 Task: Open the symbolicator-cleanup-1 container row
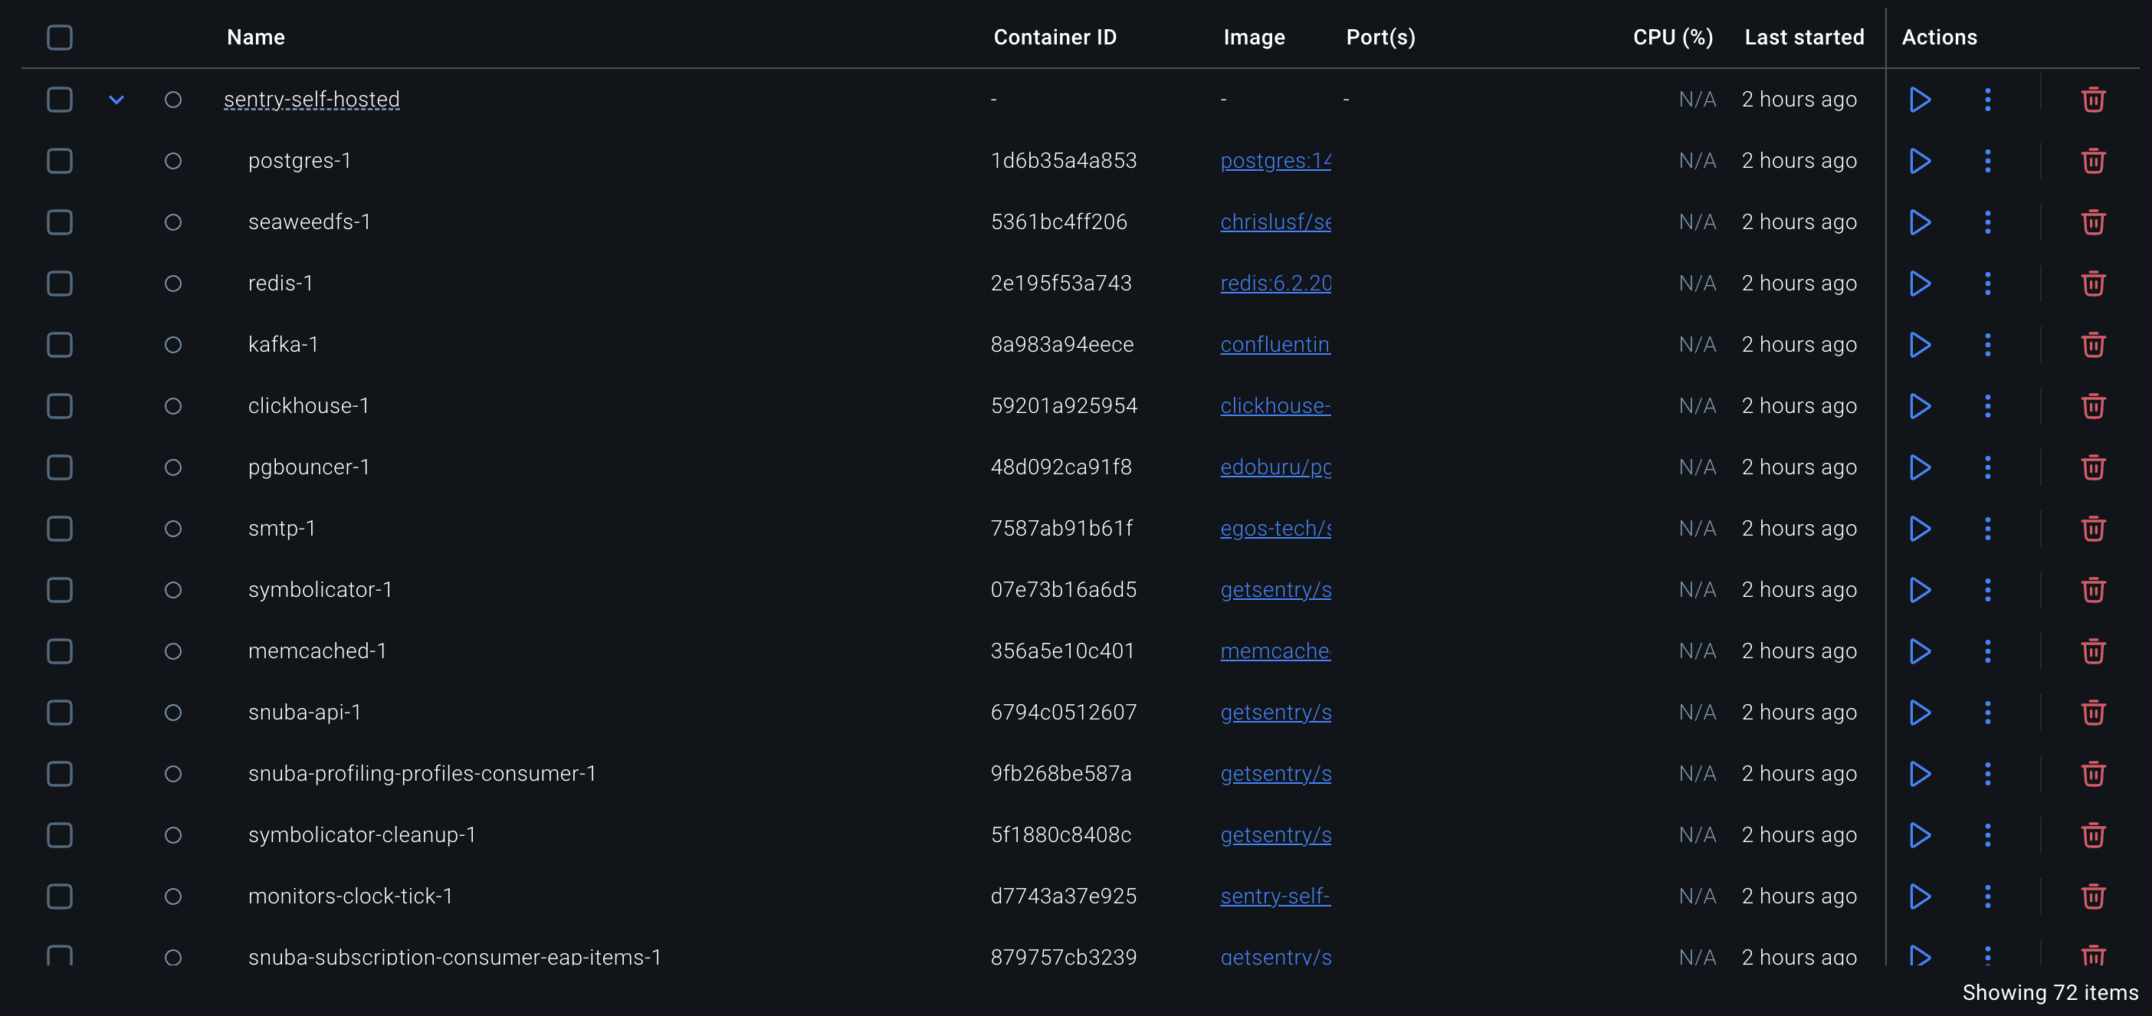click(362, 834)
